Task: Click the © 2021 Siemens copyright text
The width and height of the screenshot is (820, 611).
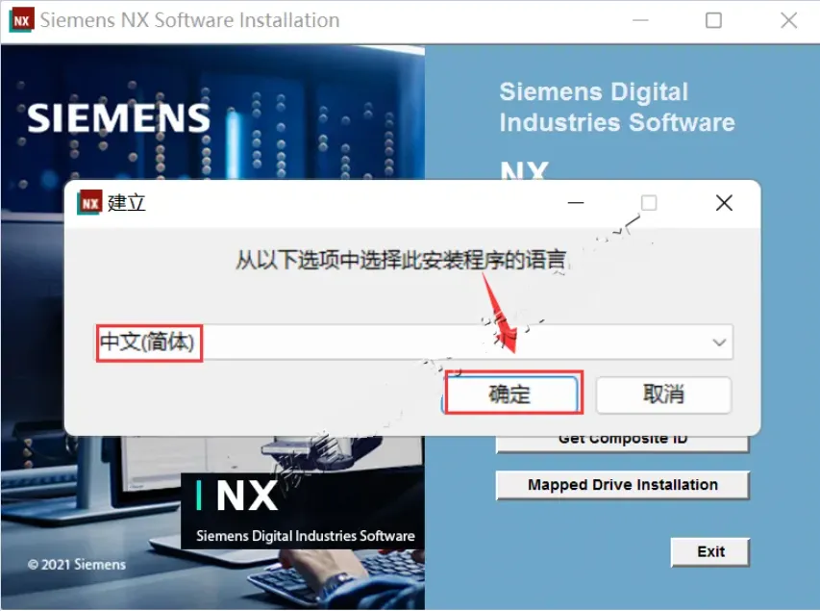Action: (77, 565)
